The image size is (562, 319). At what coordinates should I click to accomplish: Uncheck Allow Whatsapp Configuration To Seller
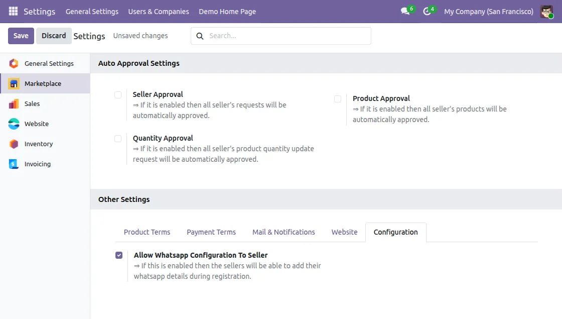[x=119, y=255]
